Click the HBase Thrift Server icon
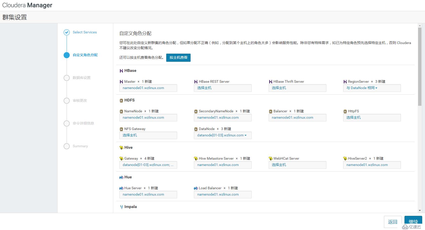This screenshot has width=425, height=230. pos(270,82)
